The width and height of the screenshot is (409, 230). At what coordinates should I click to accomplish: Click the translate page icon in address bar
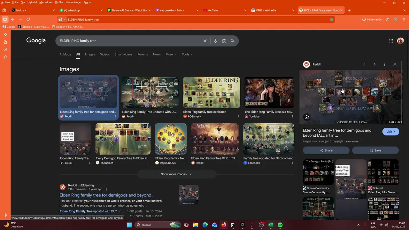[x=332, y=19]
